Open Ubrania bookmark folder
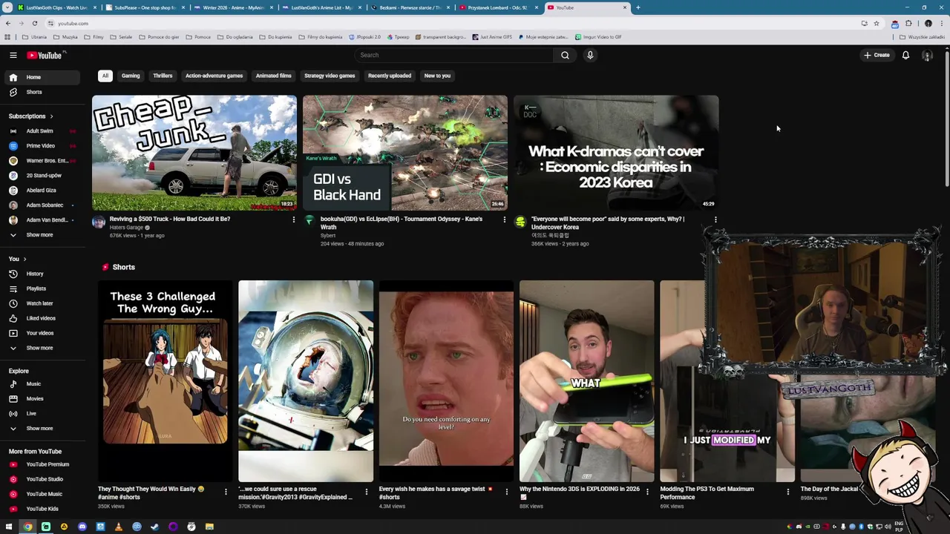 pyautogui.click(x=35, y=37)
